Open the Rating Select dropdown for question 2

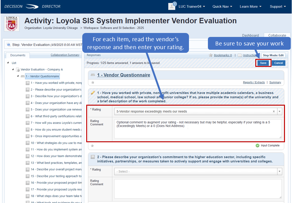[198, 171]
